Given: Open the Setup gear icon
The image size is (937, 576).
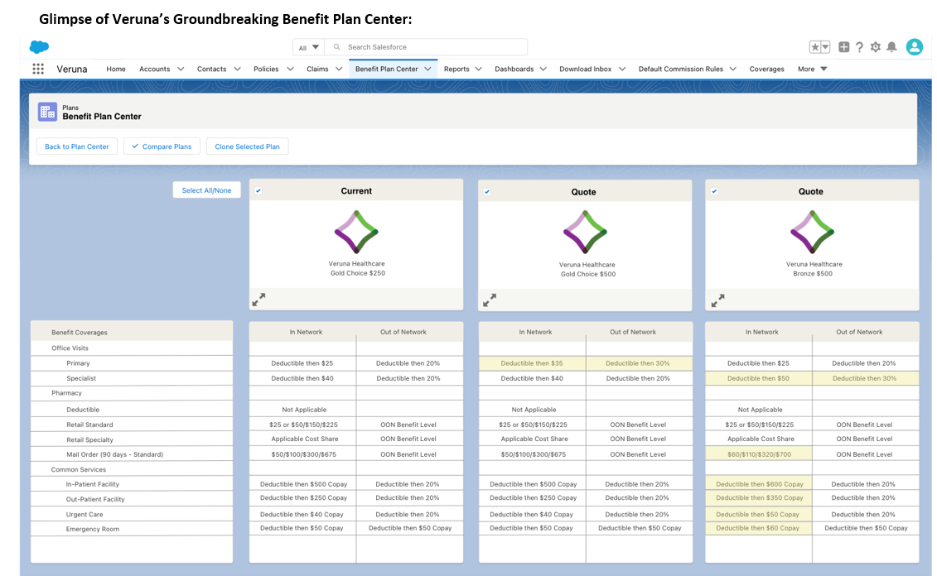Looking at the screenshot, I should pyautogui.click(x=875, y=47).
